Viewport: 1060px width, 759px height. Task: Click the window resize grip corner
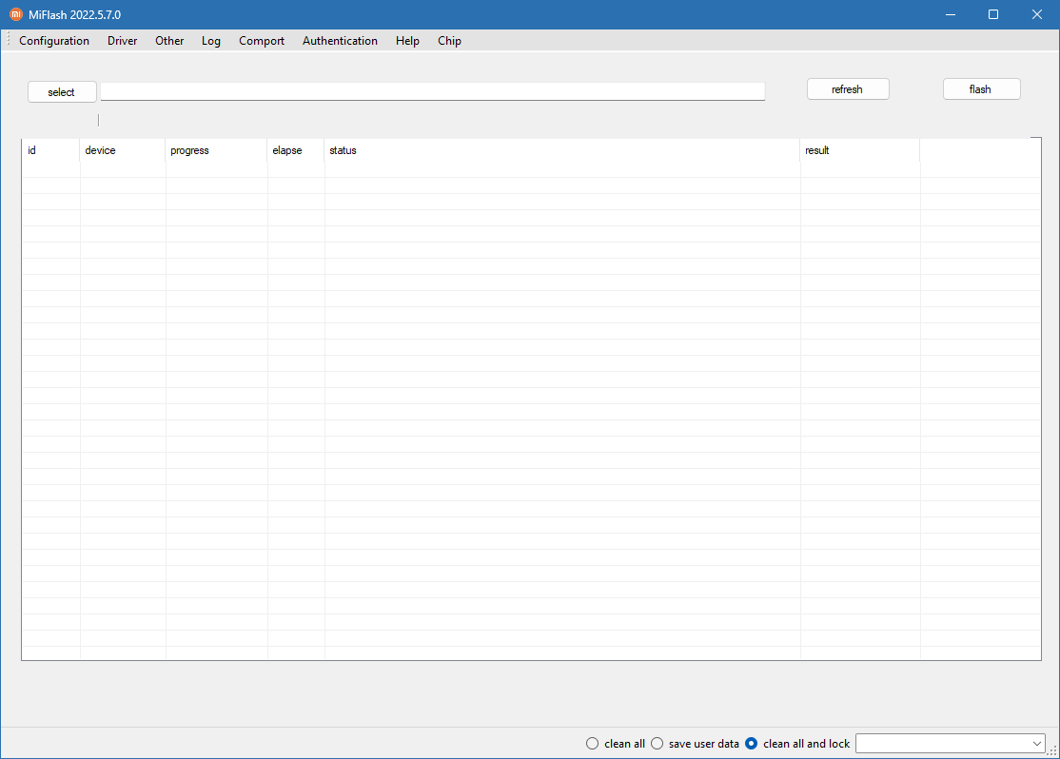pos(1051,750)
